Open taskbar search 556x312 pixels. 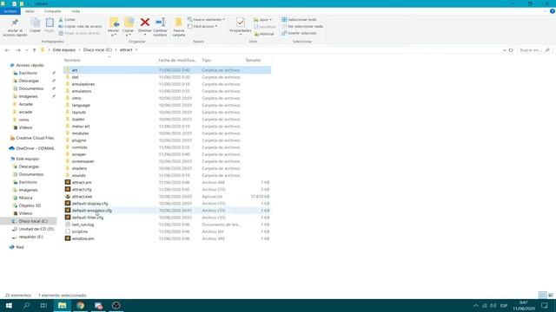[x=26, y=305]
